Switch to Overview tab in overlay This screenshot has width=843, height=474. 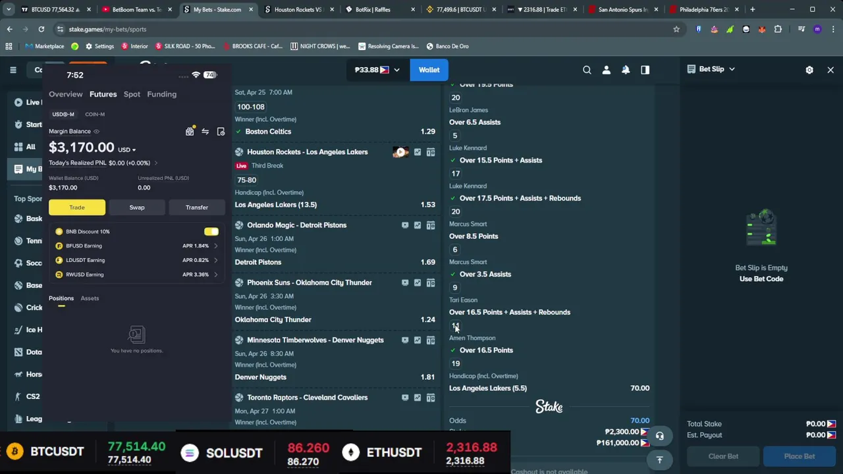(66, 94)
